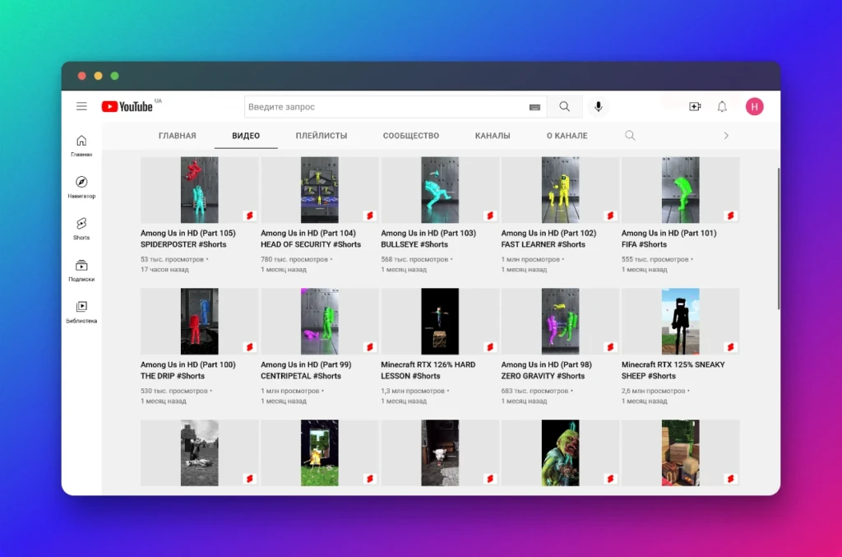Open the СООБЩЕСТВО tab

pos(411,136)
